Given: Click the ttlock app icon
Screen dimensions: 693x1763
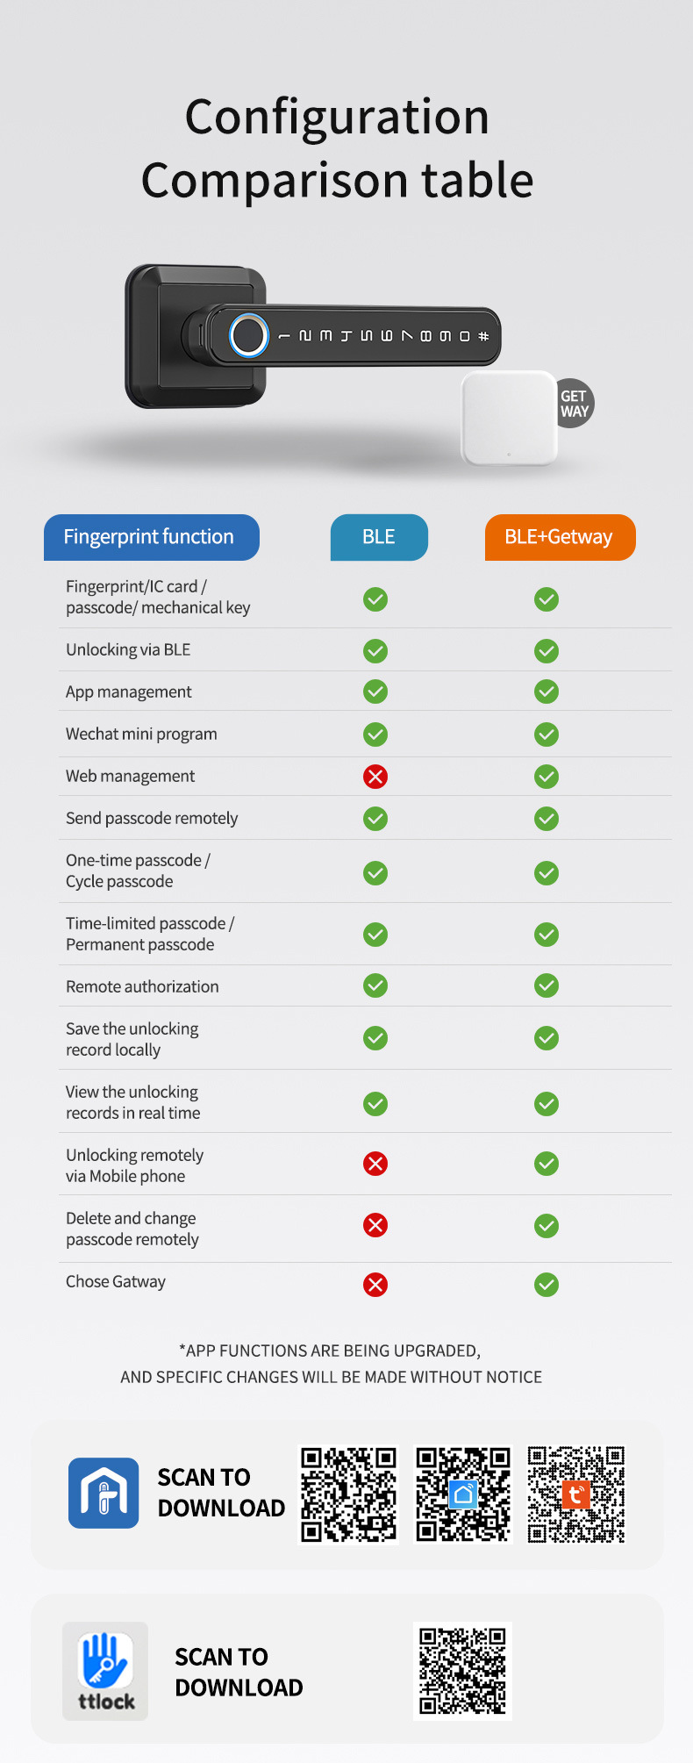Looking at the screenshot, I should tap(105, 1670).
